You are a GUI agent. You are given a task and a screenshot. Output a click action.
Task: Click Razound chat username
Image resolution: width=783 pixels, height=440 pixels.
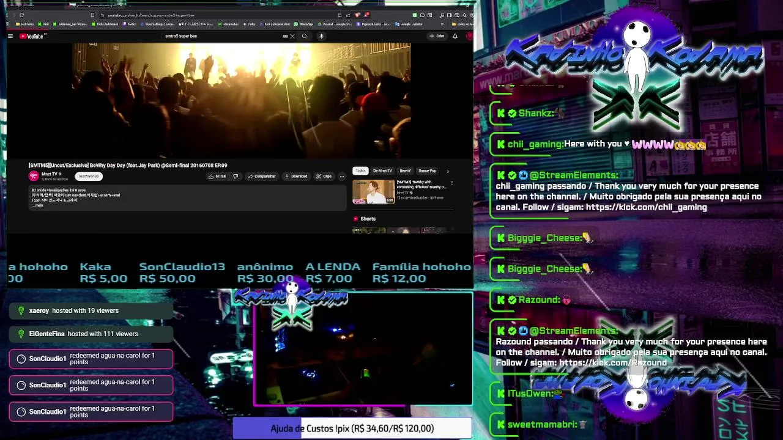point(539,299)
